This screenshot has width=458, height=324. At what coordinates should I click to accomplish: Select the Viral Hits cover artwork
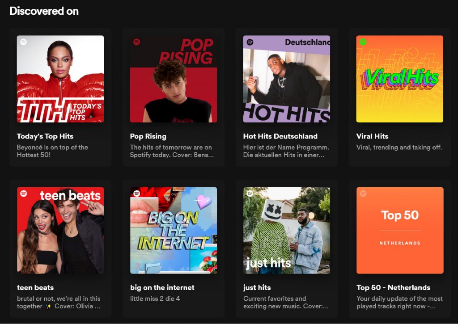[x=399, y=79]
